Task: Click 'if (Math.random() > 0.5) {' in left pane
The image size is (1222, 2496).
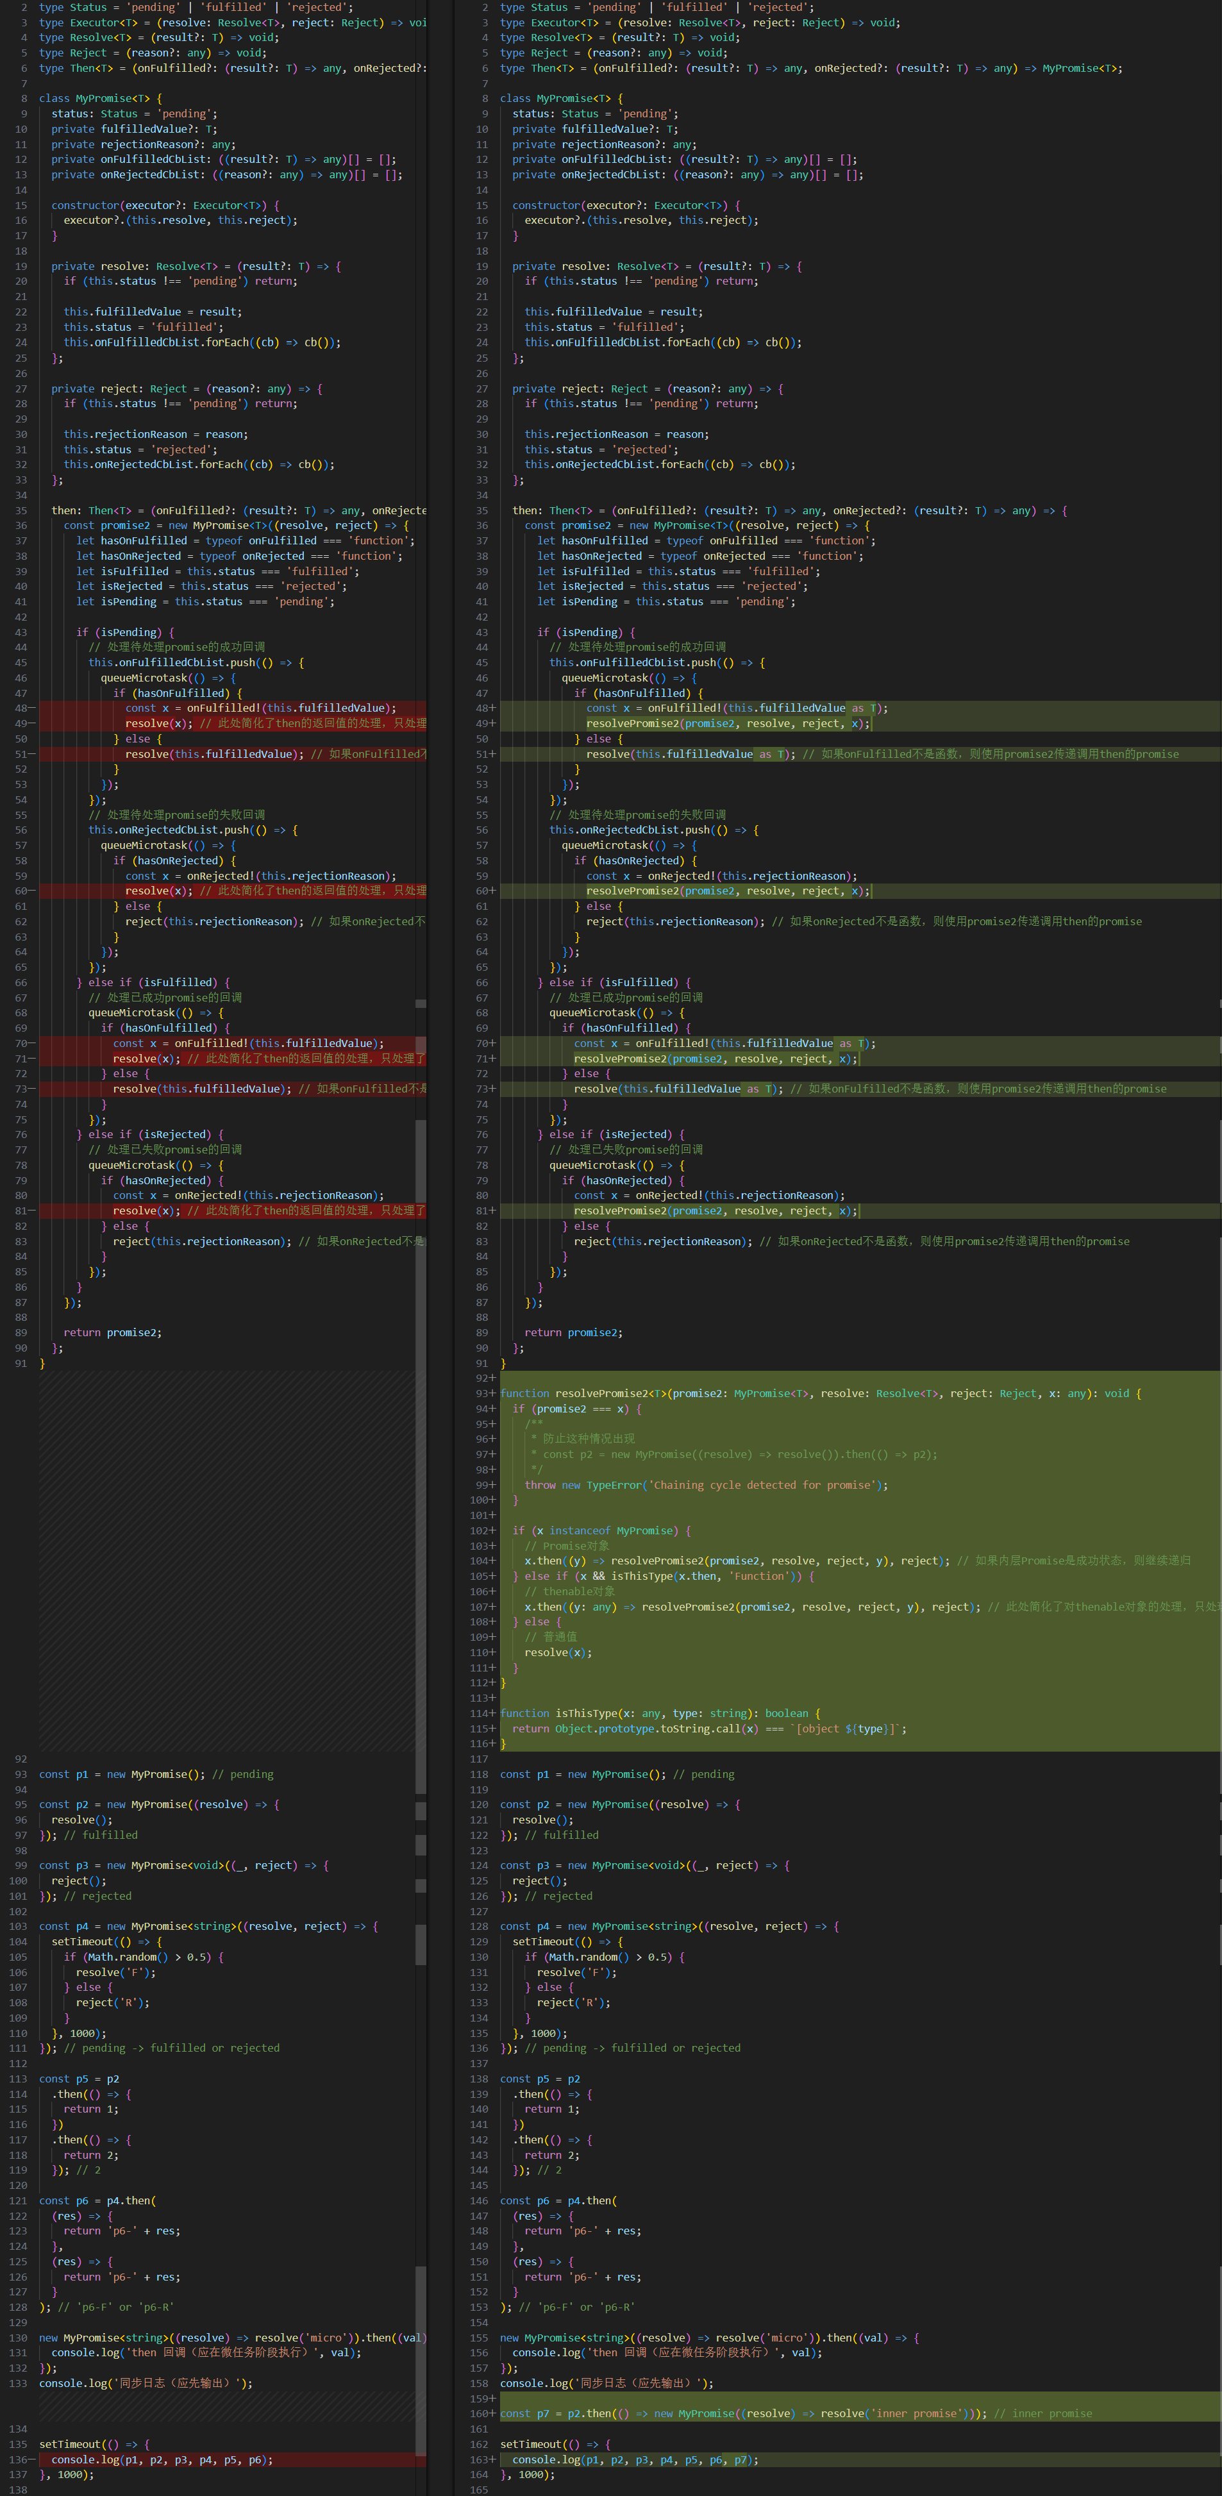Action: [x=144, y=1956]
